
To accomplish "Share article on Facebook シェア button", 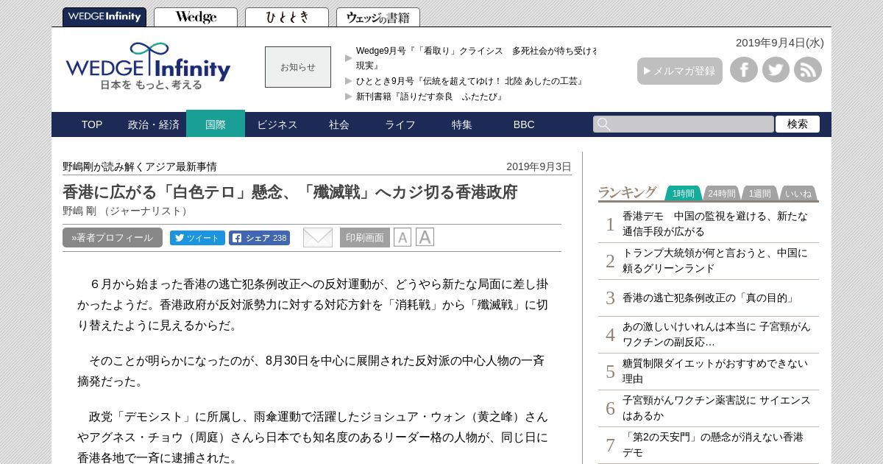I will click(x=259, y=238).
